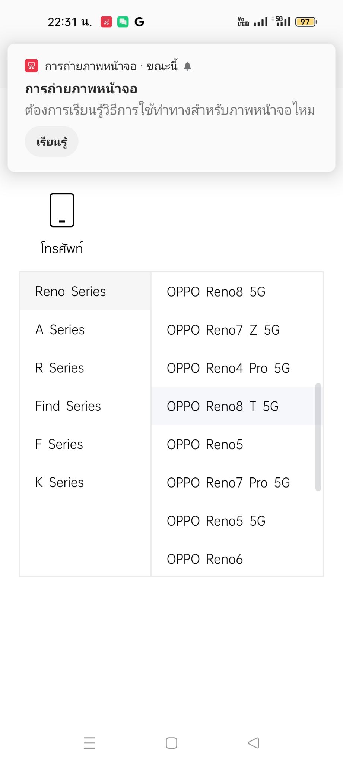The height and width of the screenshot is (764, 343).
Task: Tap the เรียนรู้ button in notification
Action: click(x=52, y=142)
